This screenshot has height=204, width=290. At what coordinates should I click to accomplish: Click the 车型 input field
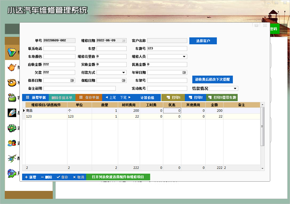(111, 48)
